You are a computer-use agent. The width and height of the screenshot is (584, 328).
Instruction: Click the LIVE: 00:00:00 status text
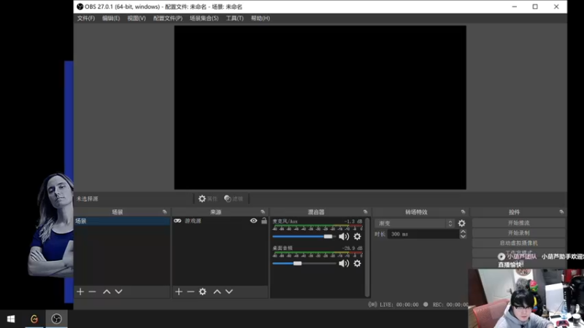[x=399, y=305]
